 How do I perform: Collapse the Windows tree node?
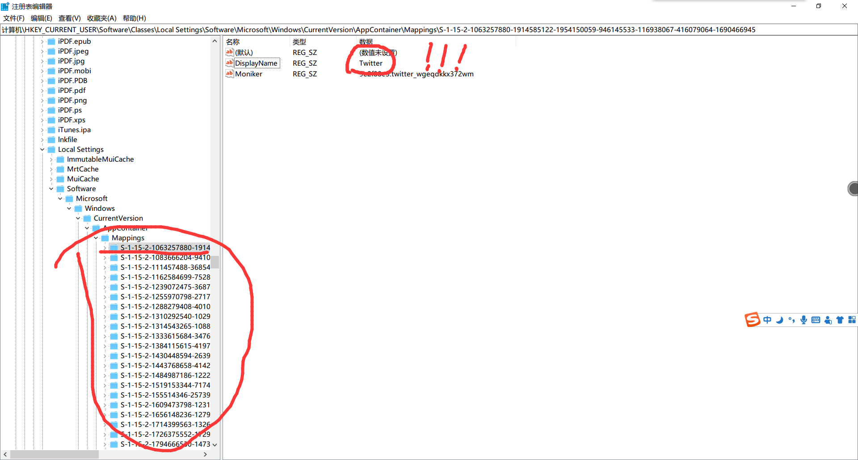(x=69, y=209)
